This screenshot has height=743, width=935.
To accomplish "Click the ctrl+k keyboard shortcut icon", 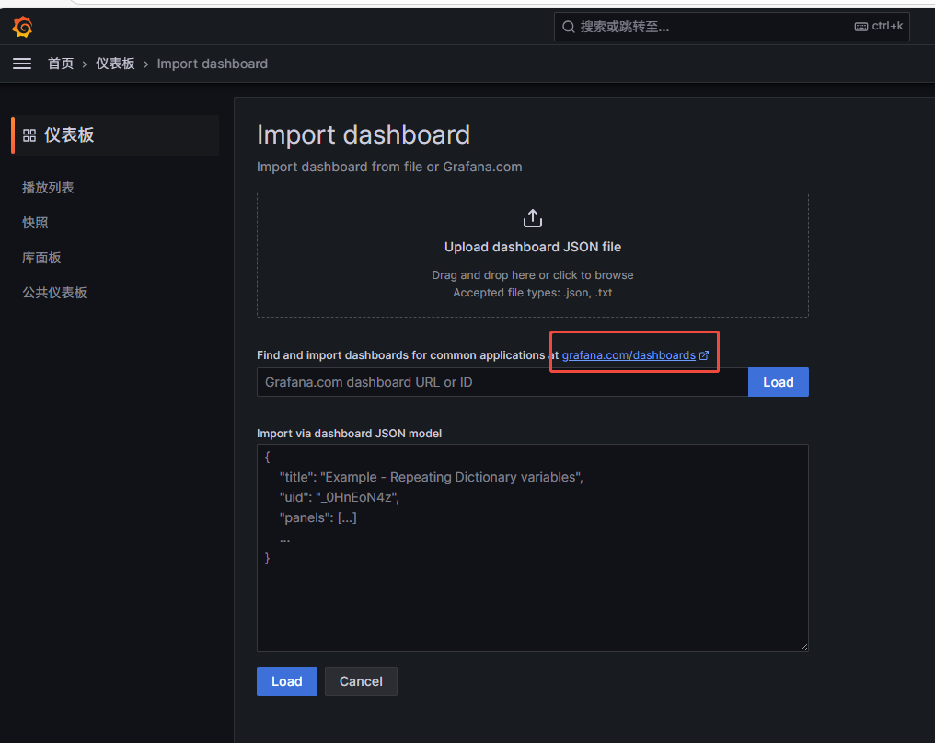I will click(860, 27).
